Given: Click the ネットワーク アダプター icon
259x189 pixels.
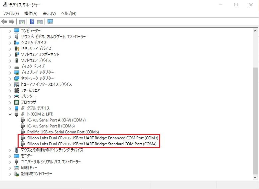Looking at the screenshot, I should pos(17,78).
